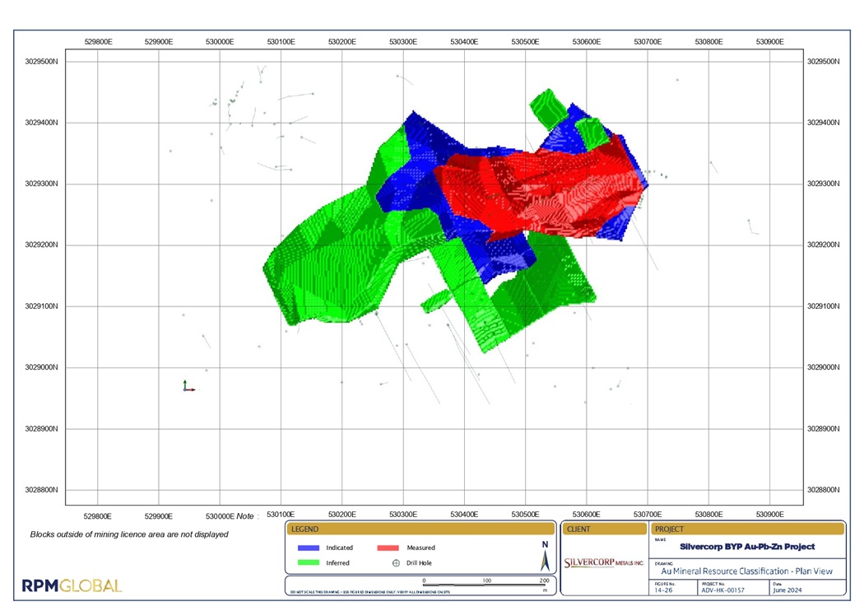Click the figure number 14-26
The image size is (864, 611).
pos(664,590)
